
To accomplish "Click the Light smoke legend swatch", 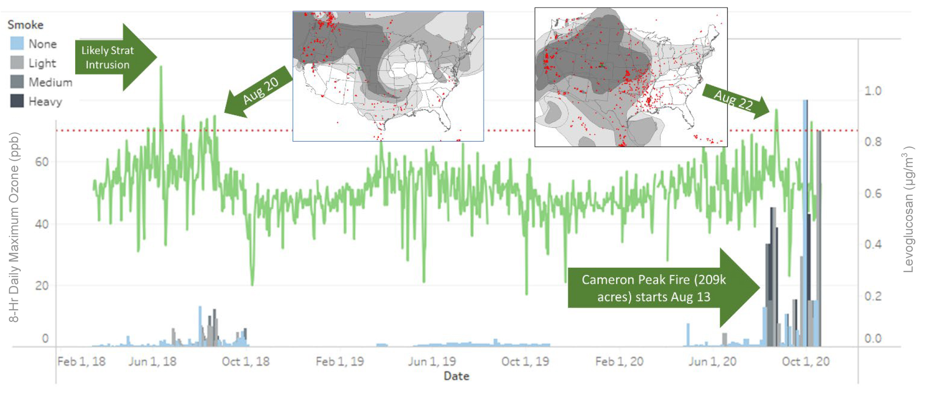I will (x=17, y=63).
